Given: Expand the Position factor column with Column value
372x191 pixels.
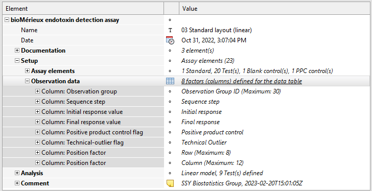Looking at the screenshot, I should point(37,162).
